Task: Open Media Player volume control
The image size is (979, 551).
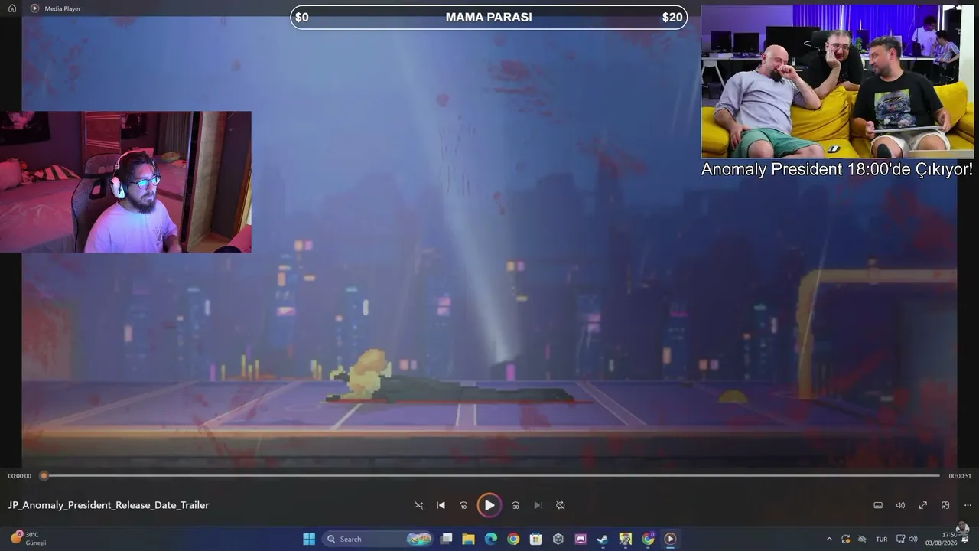Action: tap(900, 505)
